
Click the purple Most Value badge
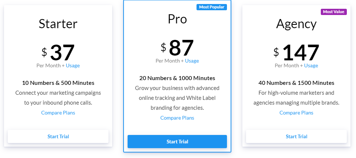point(333,12)
